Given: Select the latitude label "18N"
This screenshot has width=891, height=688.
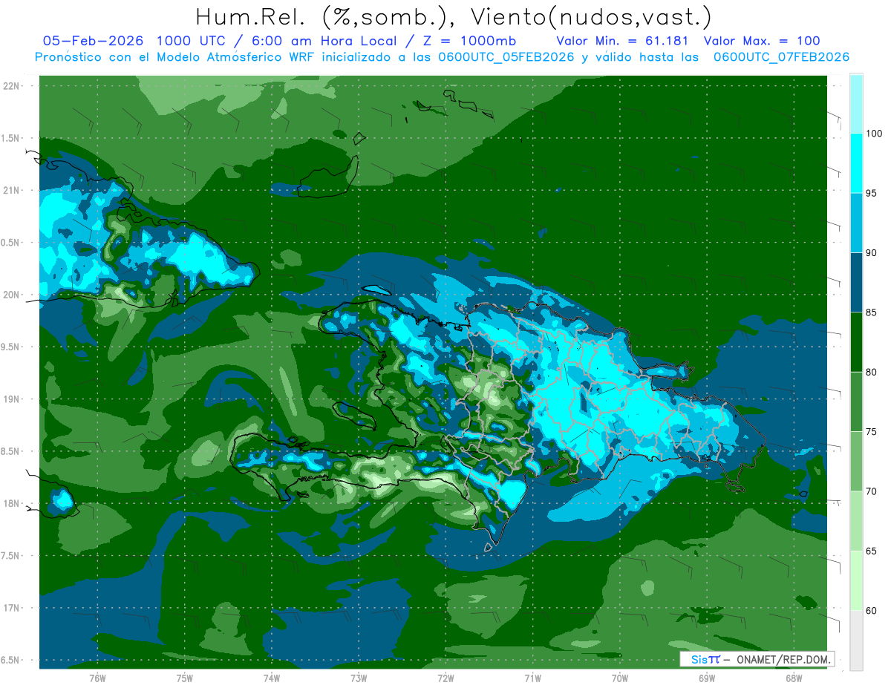Looking at the screenshot, I should [x=12, y=503].
